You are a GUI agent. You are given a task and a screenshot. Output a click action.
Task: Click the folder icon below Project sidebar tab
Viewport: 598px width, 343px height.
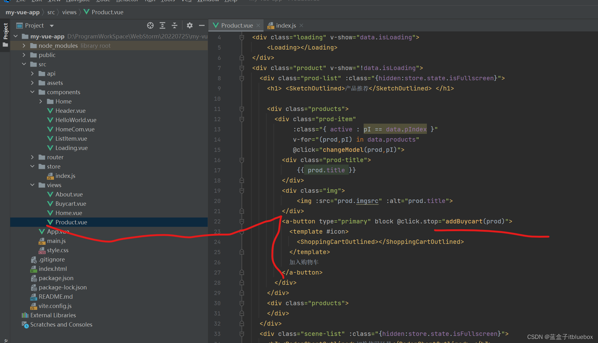[x=5, y=45]
